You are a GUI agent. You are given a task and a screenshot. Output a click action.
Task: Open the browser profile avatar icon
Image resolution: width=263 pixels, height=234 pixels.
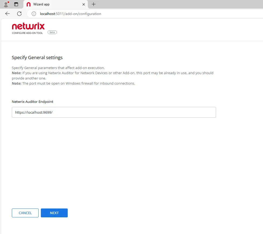[x=6, y=4]
